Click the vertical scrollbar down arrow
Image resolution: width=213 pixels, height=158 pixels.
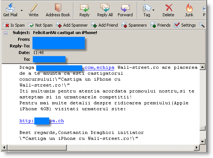[202, 142]
